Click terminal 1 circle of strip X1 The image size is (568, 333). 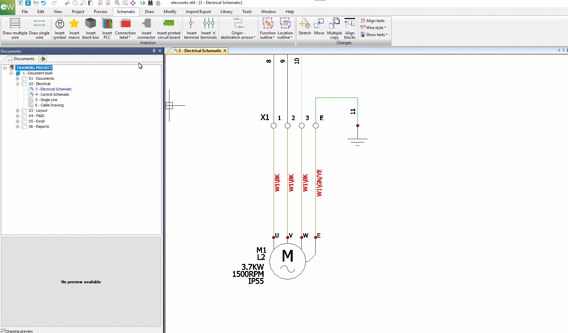274,126
